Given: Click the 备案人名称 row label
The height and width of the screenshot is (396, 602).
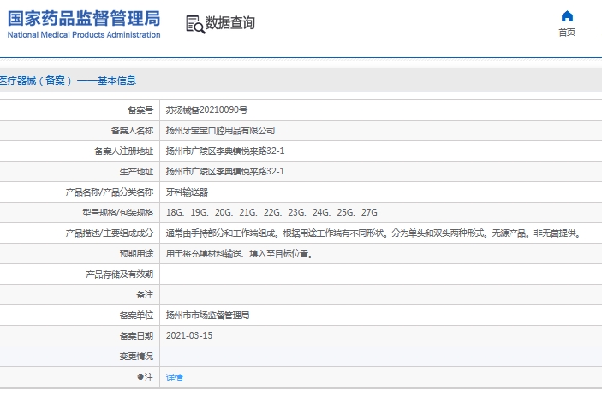Looking at the screenshot, I should 132,130.
